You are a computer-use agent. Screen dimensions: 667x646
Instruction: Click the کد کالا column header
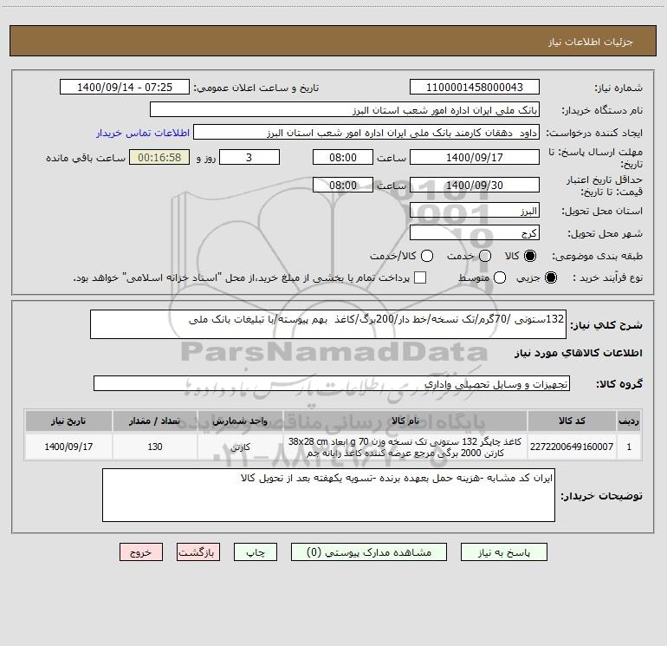tap(572, 421)
